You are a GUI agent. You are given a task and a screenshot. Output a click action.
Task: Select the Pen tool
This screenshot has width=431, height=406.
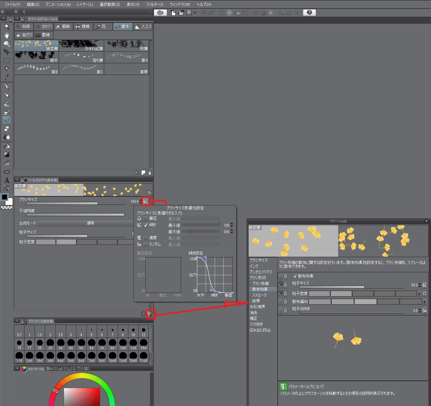pos(7,87)
